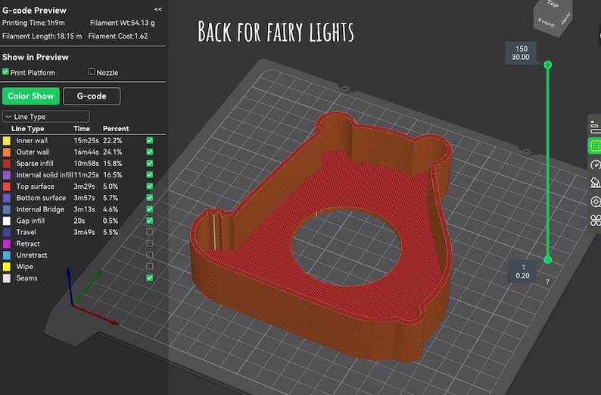Switch to the Color Show tab
This screenshot has height=395, width=601.
(31, 96)
